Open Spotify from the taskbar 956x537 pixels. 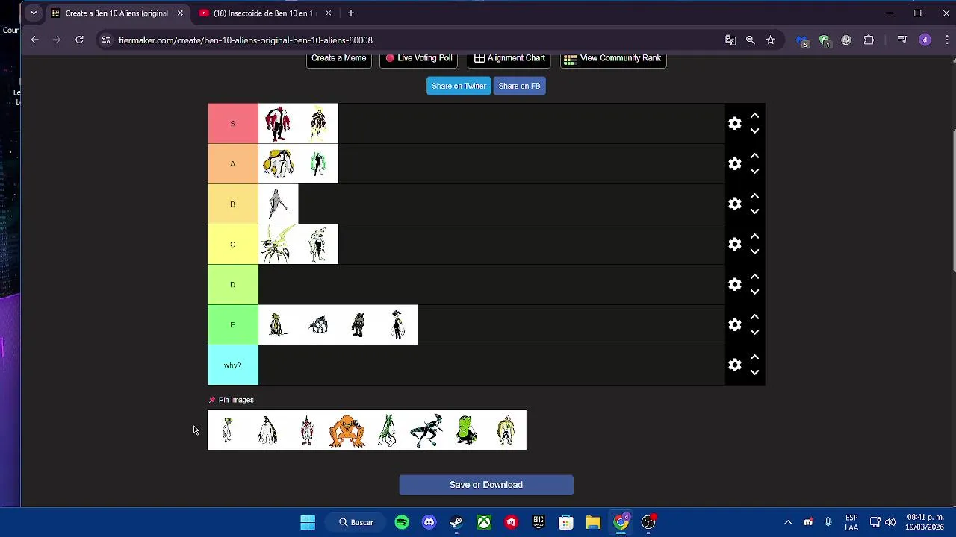pos(402,522)
